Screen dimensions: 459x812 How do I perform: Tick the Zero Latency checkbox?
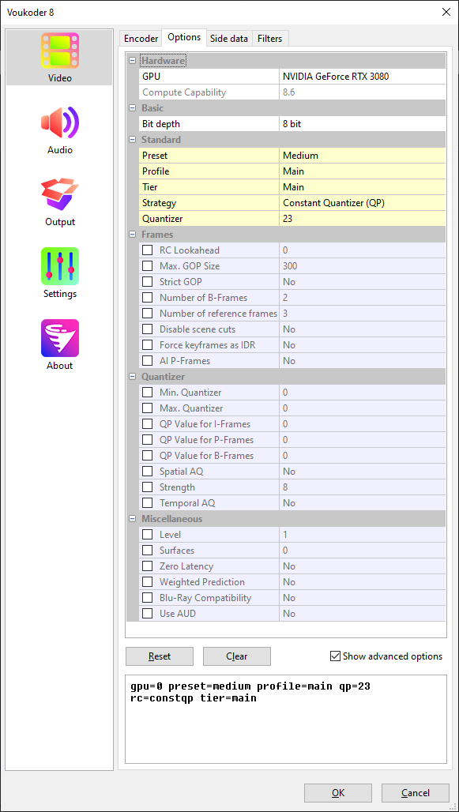pyautogui.click(x=148, y=566)
